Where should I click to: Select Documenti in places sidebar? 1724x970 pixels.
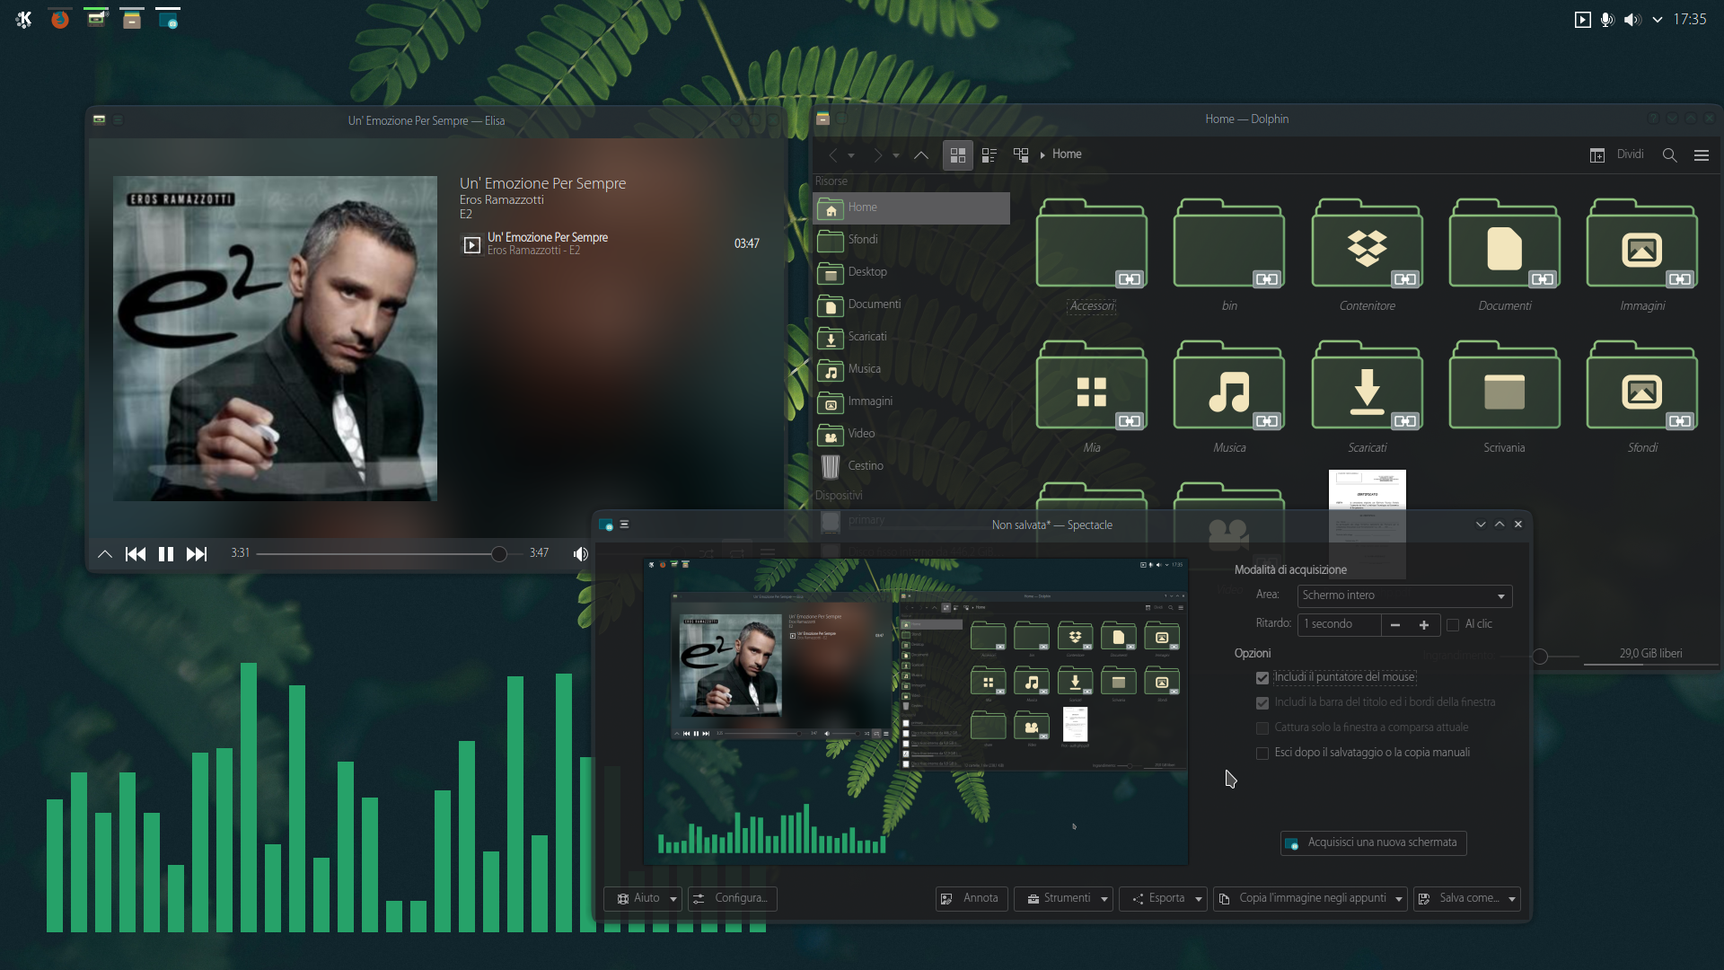pyautogui.click(x=911, y=304)
